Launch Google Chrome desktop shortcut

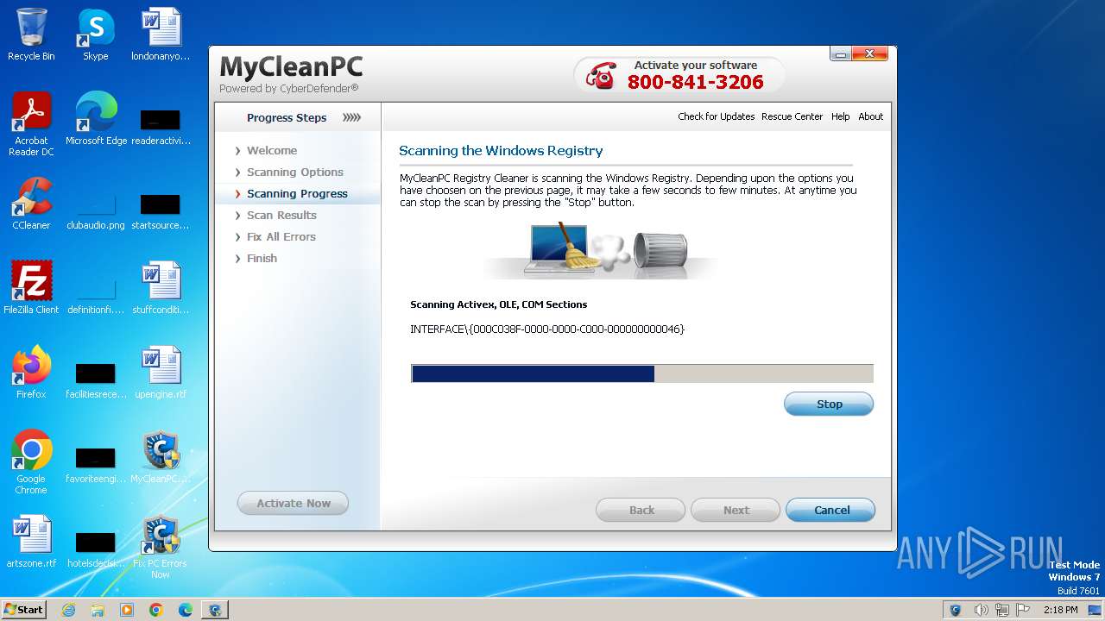31,462
